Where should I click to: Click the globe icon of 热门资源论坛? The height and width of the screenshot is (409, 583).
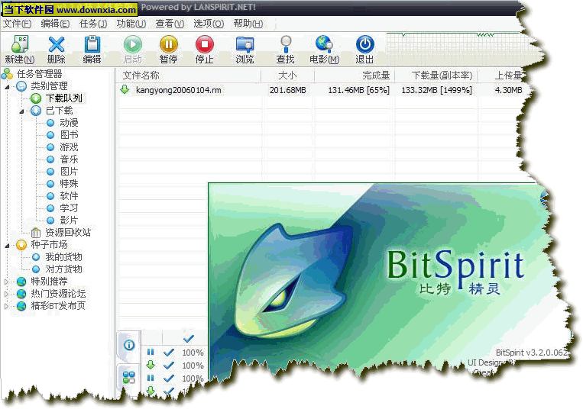(21, 294)
